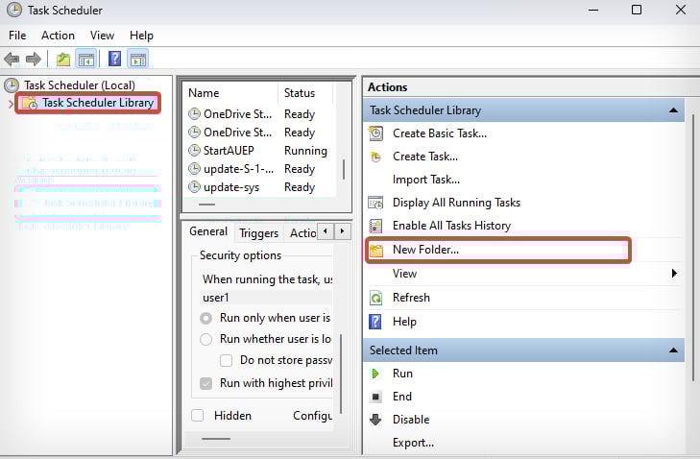Click the Task Scheduler Library folder icon

point(30,103)
